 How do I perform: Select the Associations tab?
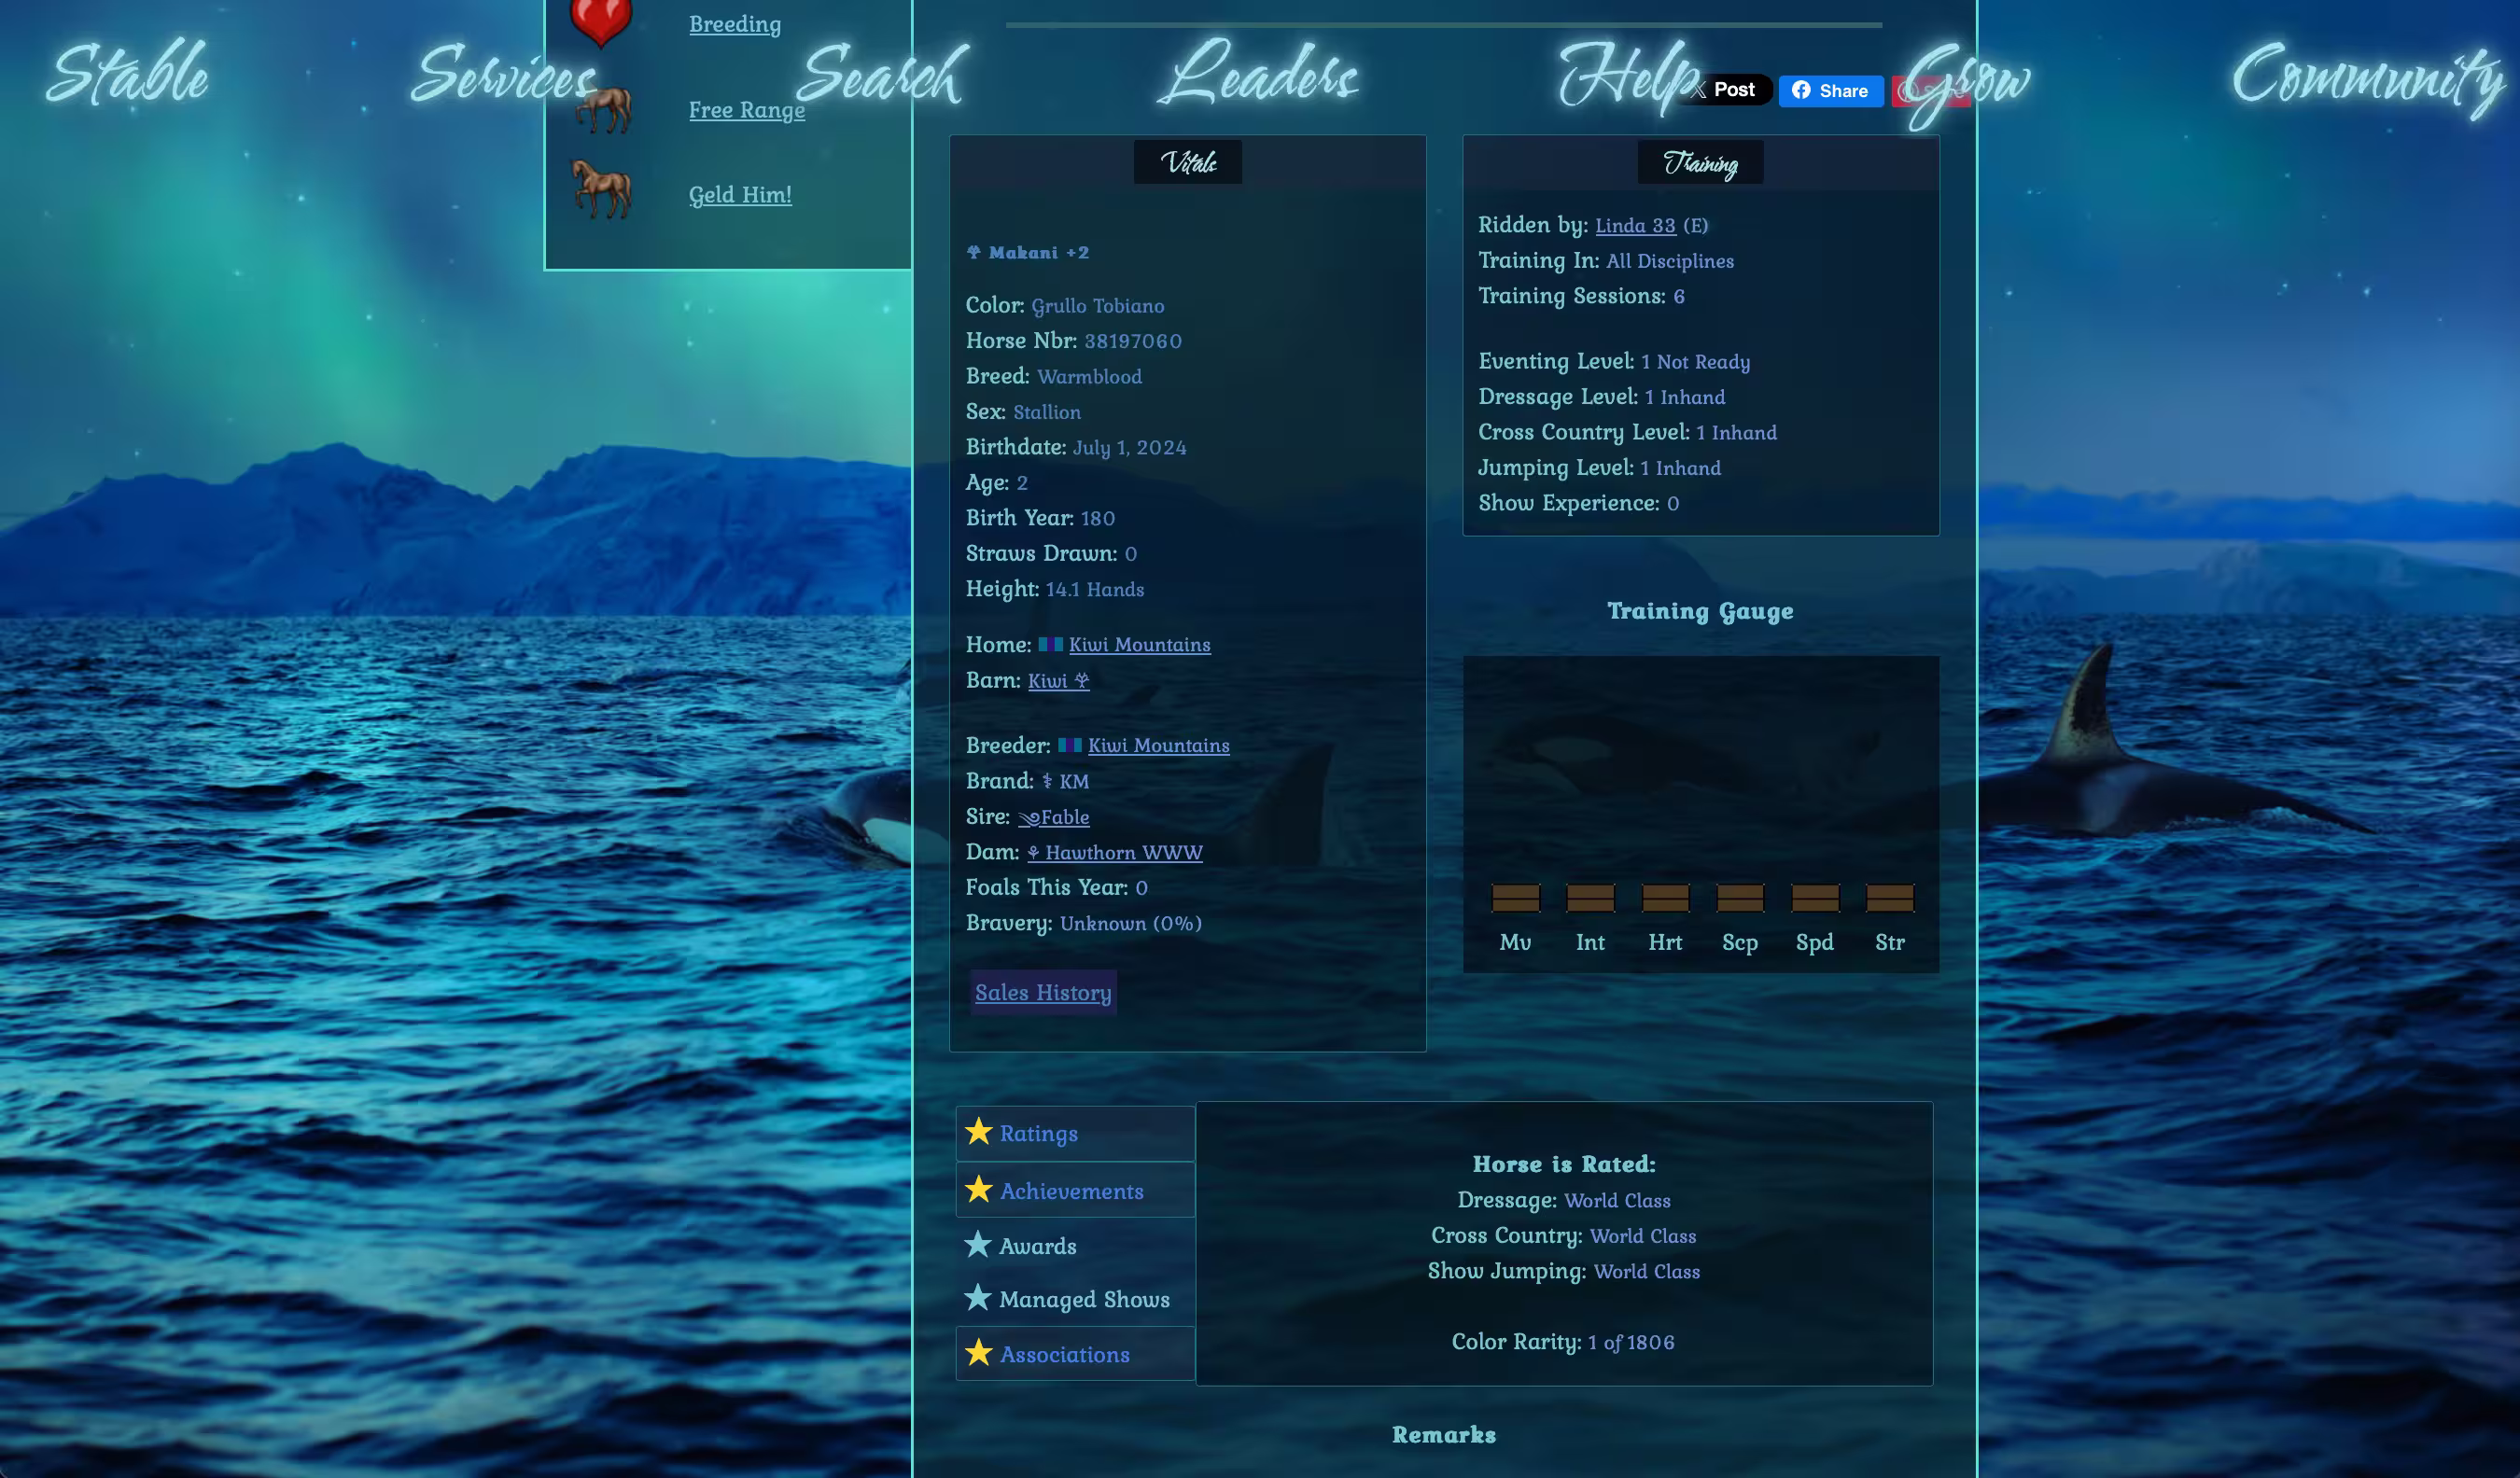1075,1354
